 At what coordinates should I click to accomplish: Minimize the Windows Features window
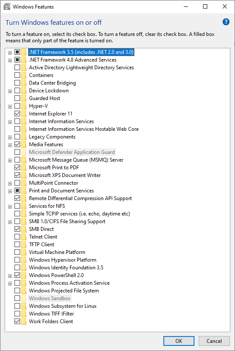(185, 7)
